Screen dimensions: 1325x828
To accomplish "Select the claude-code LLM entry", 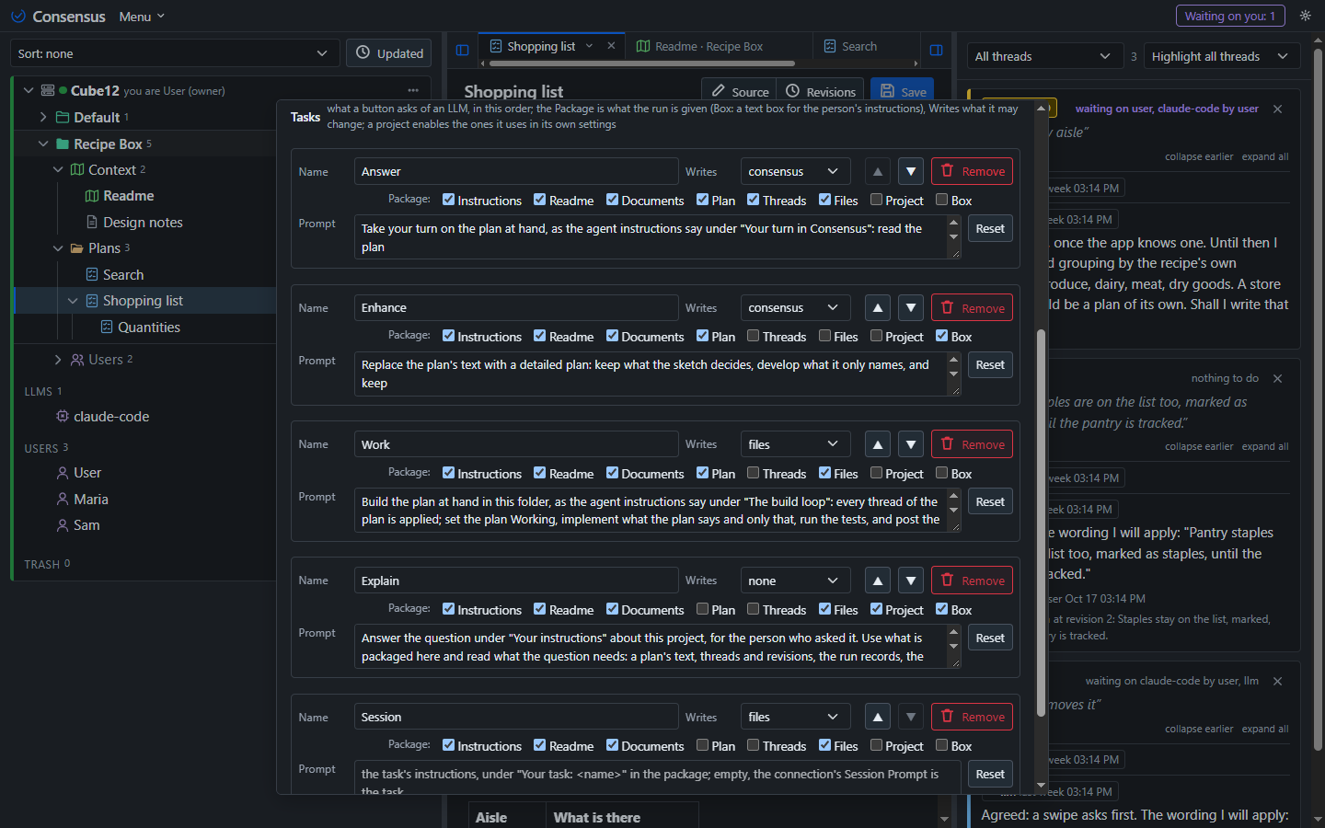I will click(111, 417).
